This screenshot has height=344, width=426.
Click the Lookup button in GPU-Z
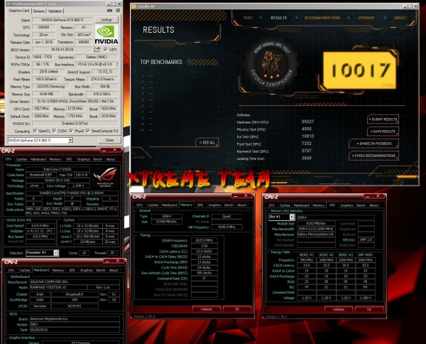pos(106,20)
